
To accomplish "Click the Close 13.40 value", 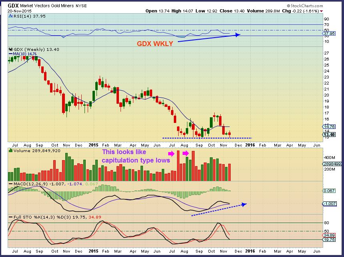I will [x=232, y=11].
